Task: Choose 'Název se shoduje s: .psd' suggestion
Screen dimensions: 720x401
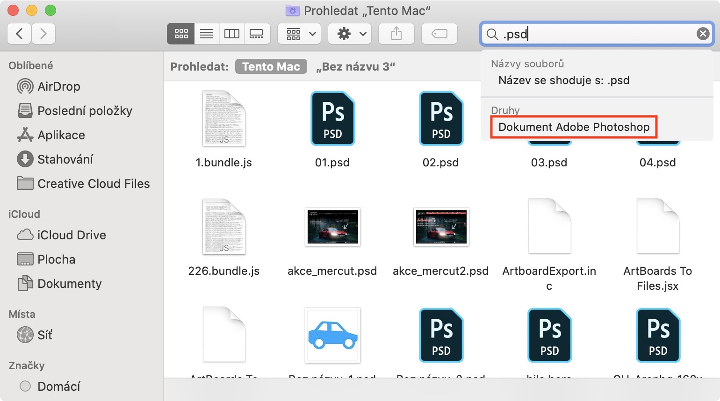Action: pyautogui.click(x=564, y=80)
